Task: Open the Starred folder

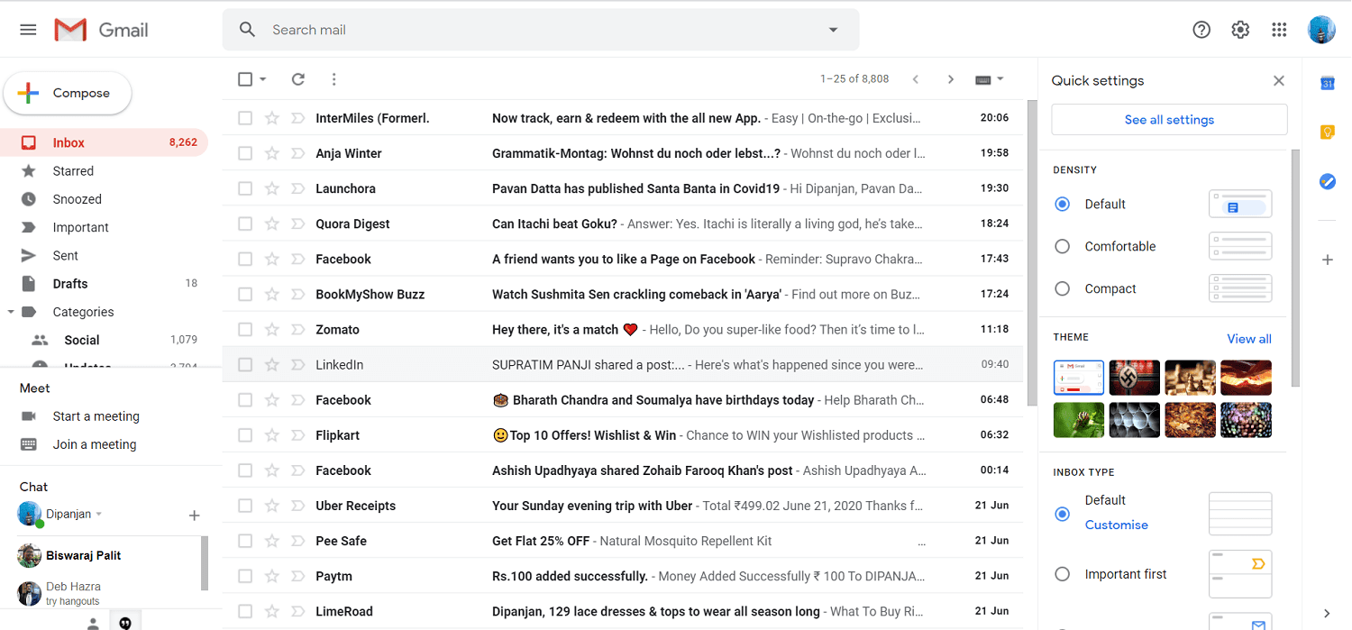Action: [73, 171]
